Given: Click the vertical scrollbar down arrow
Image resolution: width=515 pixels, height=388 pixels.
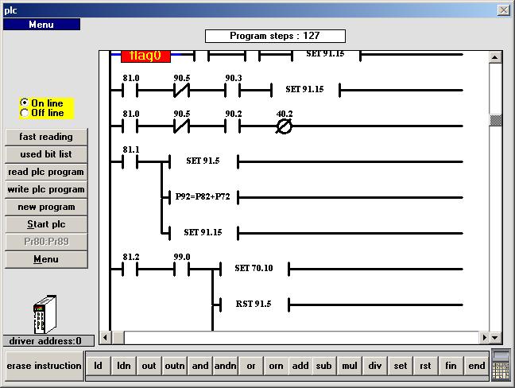Looking at the screenshot, I should pos(495,337).
